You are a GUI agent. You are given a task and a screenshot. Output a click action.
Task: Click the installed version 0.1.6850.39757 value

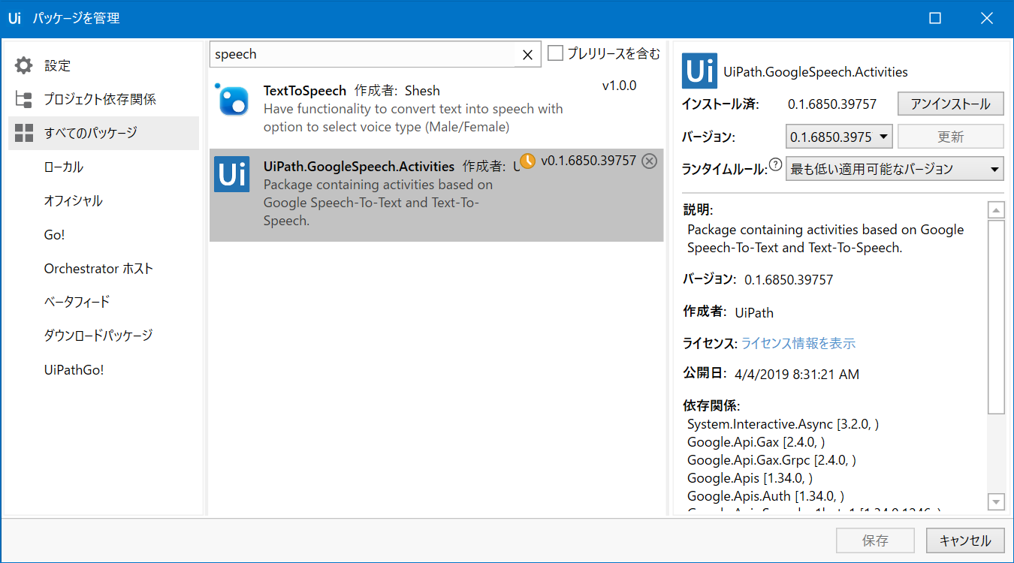click(832, 104)
